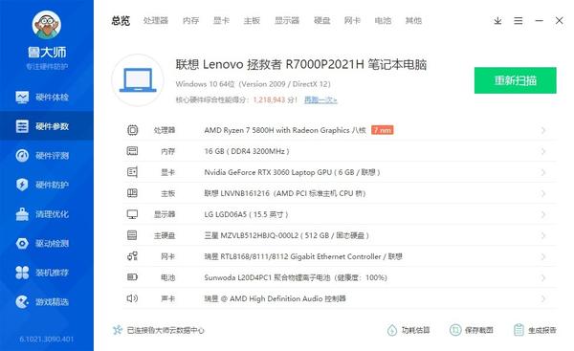The image size is (574, 351).
Task: Switch to the 网卡 tab
Action: [352, 20]
